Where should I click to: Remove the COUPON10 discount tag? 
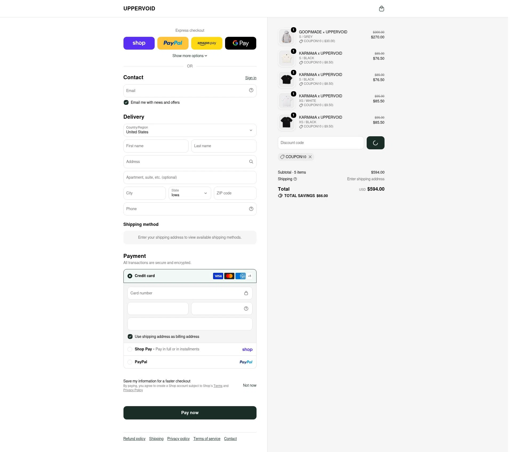click(310, 157)
